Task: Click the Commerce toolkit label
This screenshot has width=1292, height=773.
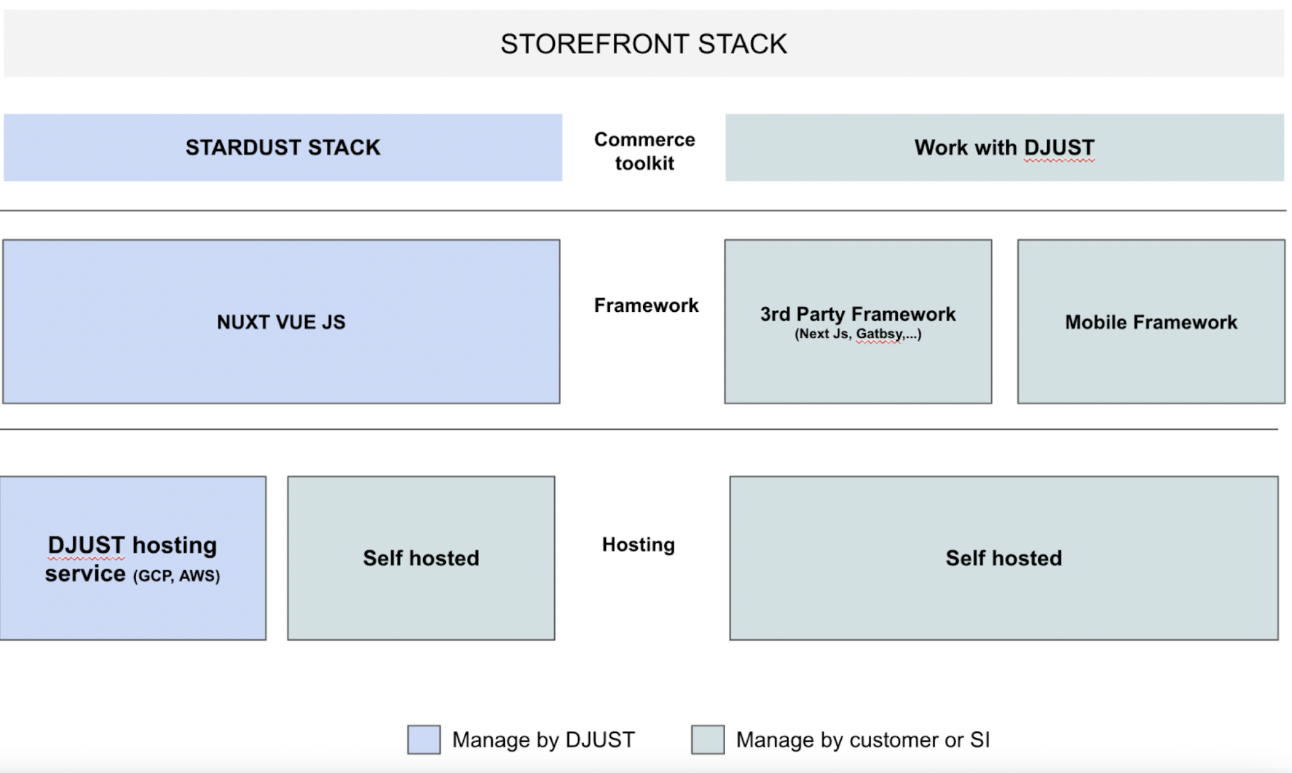Action: pyautogui.click(x=645, y=151)
